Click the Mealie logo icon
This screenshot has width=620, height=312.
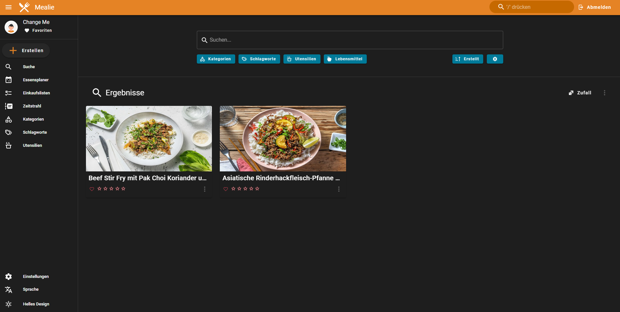24,7
